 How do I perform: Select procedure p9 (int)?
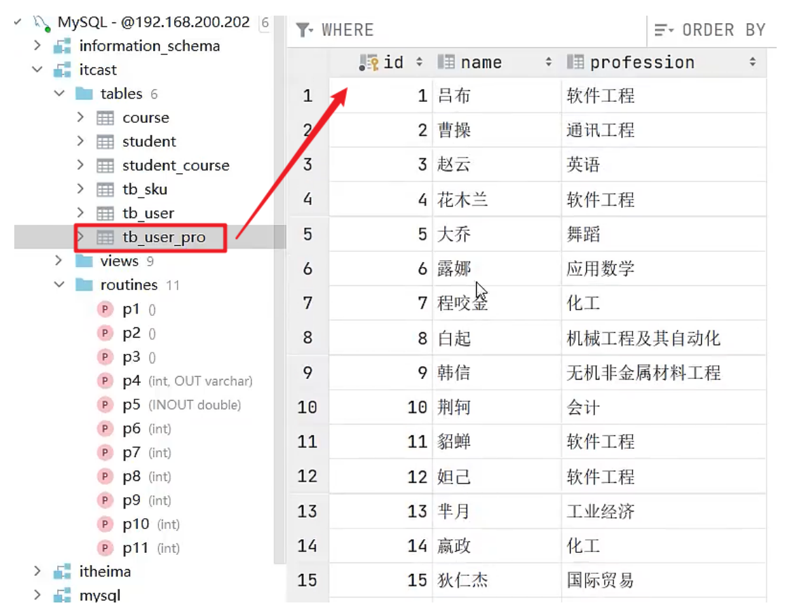pyautogui.click(x=147, y=501)
